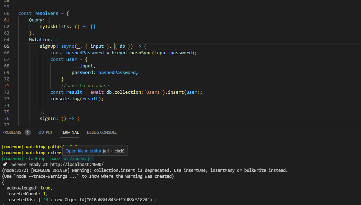The width and height of the screenshot is (361, 205).
Task: Select the TERMINAL tab
Action: pos(70,132)
